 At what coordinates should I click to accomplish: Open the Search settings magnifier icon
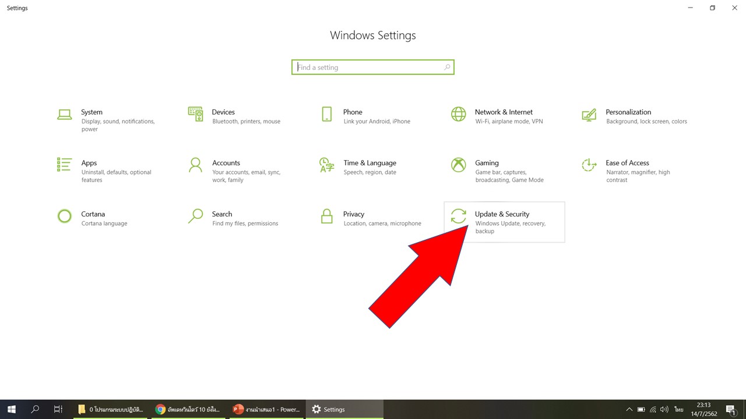(195, 216)
